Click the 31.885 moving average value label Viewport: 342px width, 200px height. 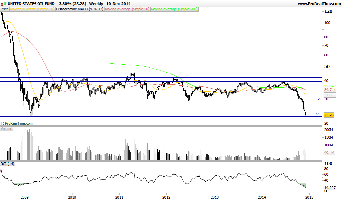(330, 95)
